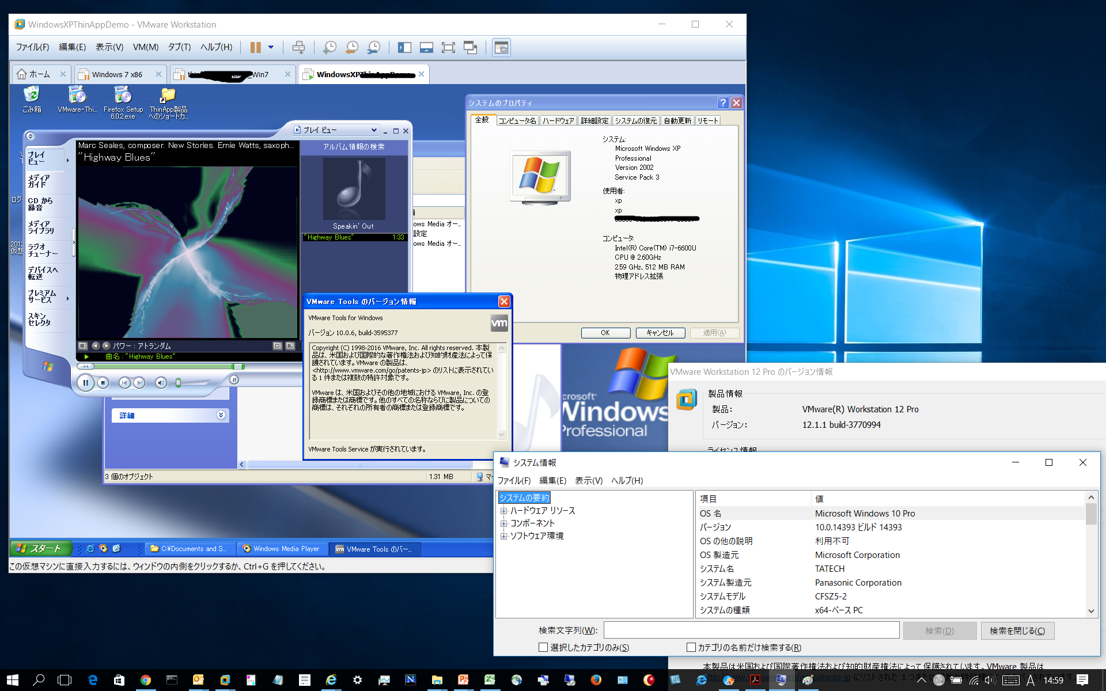The width and height of the screenshot is (1106, 691).
Task: Take a snapshot using the clock-plus icon
Action: pos(329,47)
